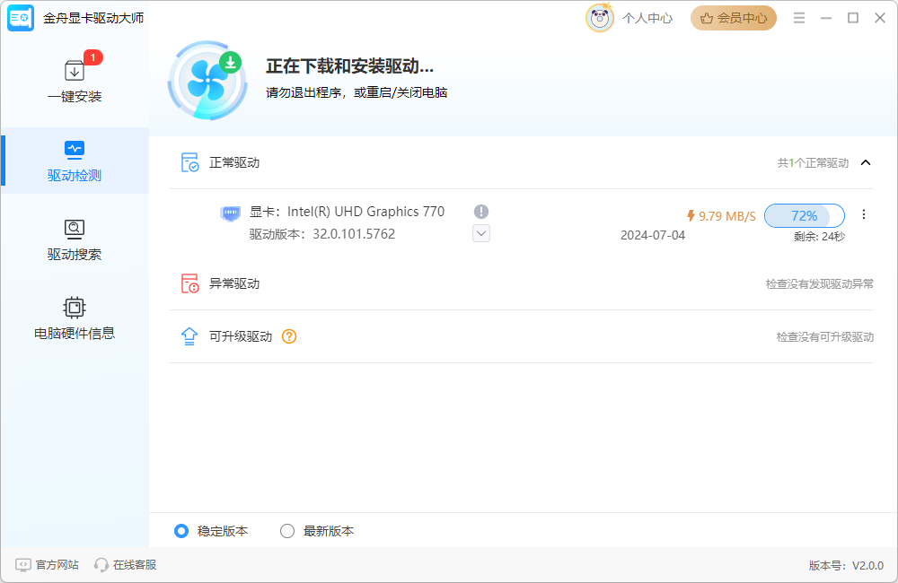Screen dimensions: 898x583
Task: Select the 驱动检测 (driver detection) sidebar icon
Action: pos(75,161)
